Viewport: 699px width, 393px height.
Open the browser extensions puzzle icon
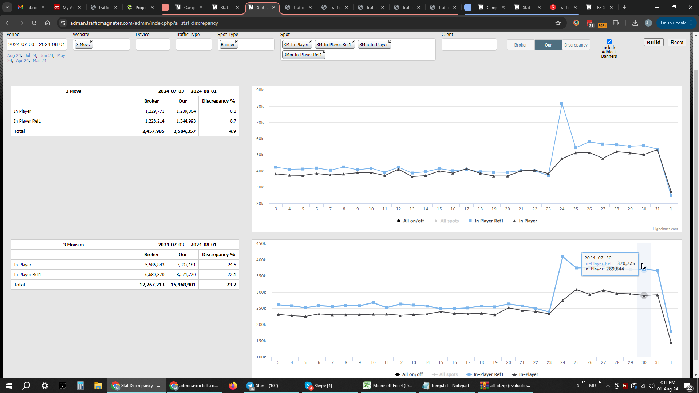click(616, 23)
